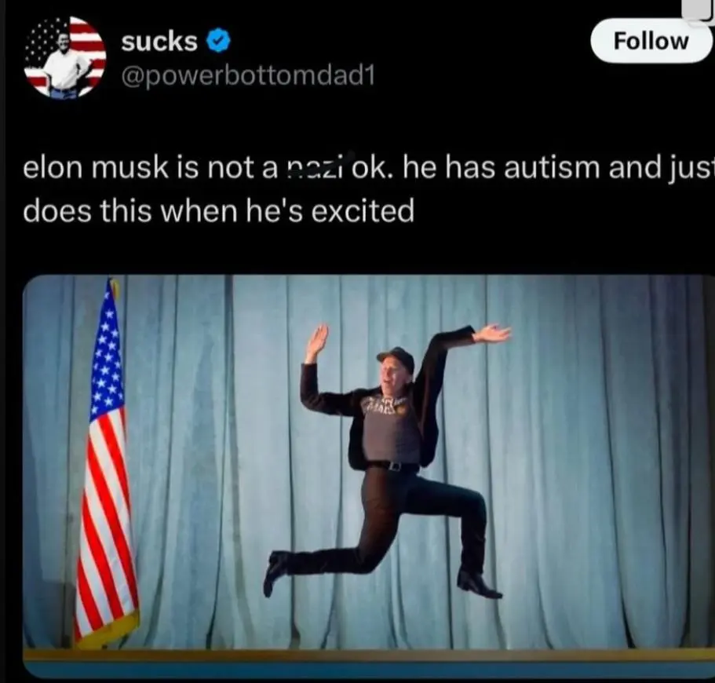The height and width of the screenshot is (683, 715).
Task: Select the tweet line starting "elon musk is not"
Action: point(368,167)
